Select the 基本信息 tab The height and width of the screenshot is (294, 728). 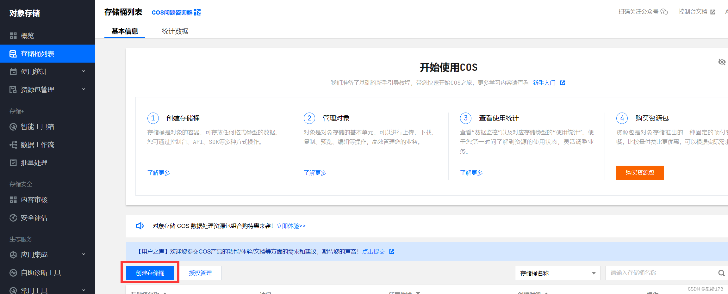pyautogui.click(x=125, y=31)
